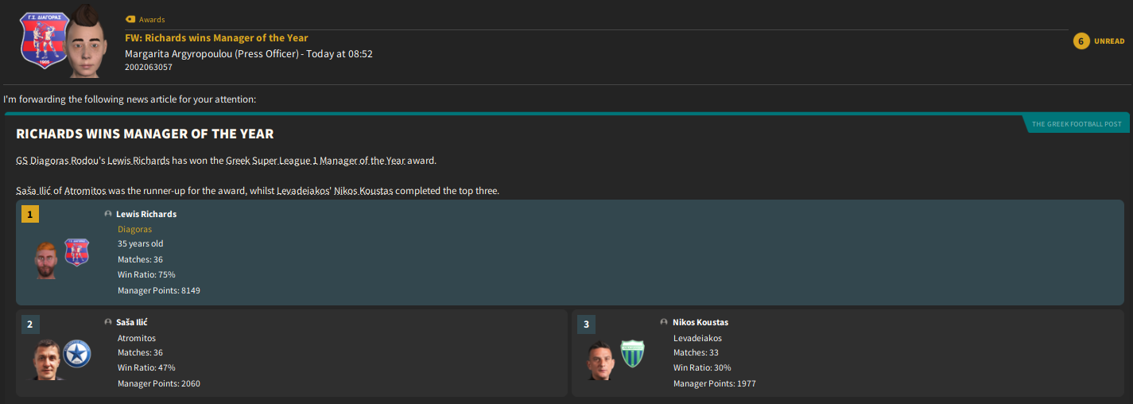Click the Levadeiakos green striped badge
The width and height of the screenshot is (1133, 404).
[x=633, y=354]
